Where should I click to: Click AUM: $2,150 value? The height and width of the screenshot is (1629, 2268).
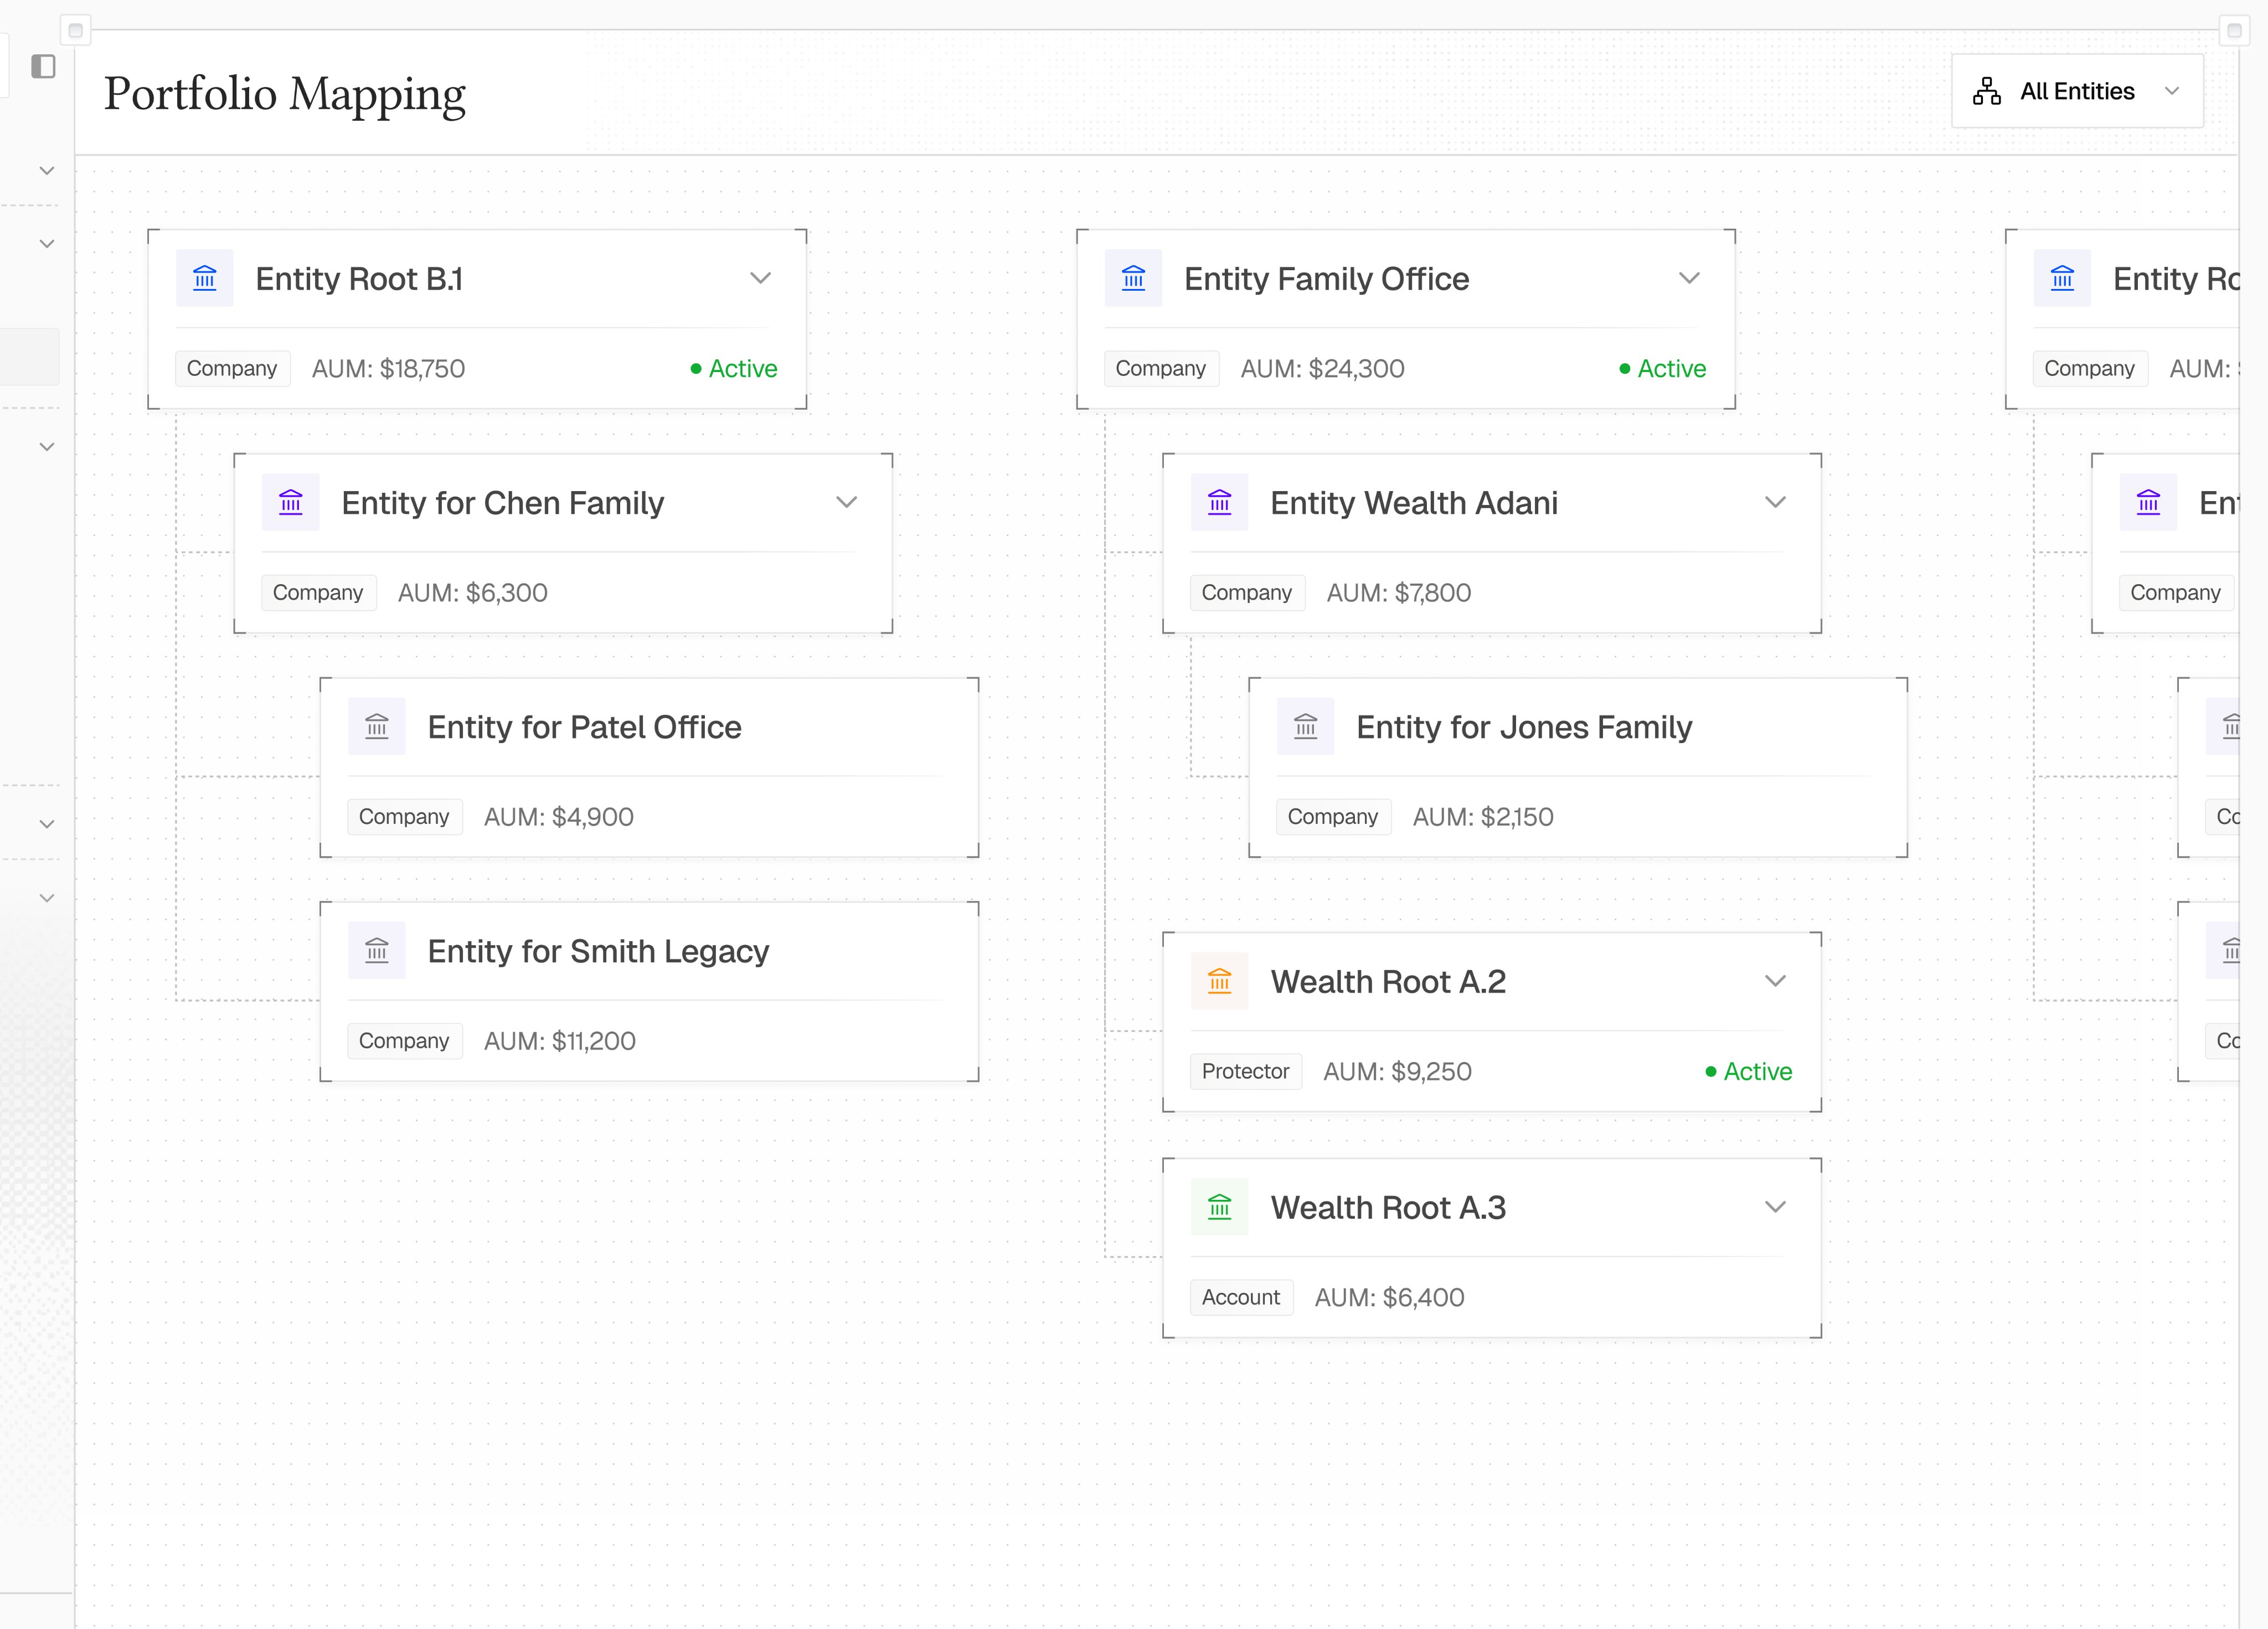[x=1482, y=816]
